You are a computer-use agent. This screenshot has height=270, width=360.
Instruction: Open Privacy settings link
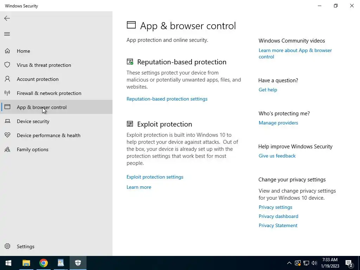point(275,207)
